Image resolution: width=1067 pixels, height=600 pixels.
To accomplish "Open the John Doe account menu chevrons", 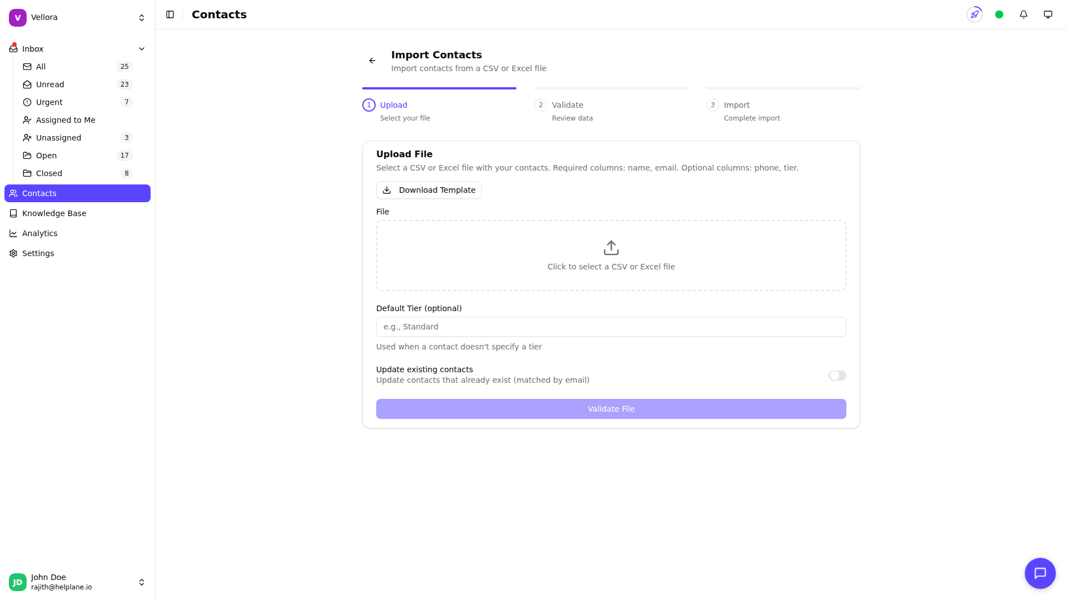I will [142, 582].
